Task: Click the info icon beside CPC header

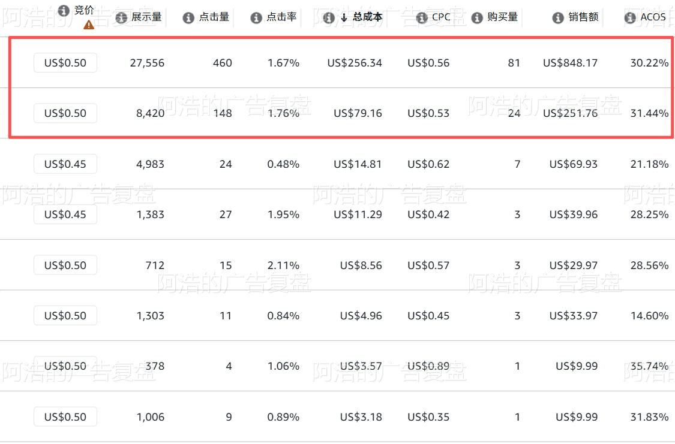Action: pyautogui.click(x=422, y=17)
